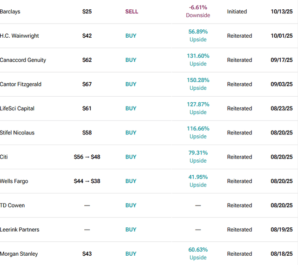Click the Barclays analyst firm name
Image resolution: width=298 pixels, height=265 pixels.
(x=10, y=12)
